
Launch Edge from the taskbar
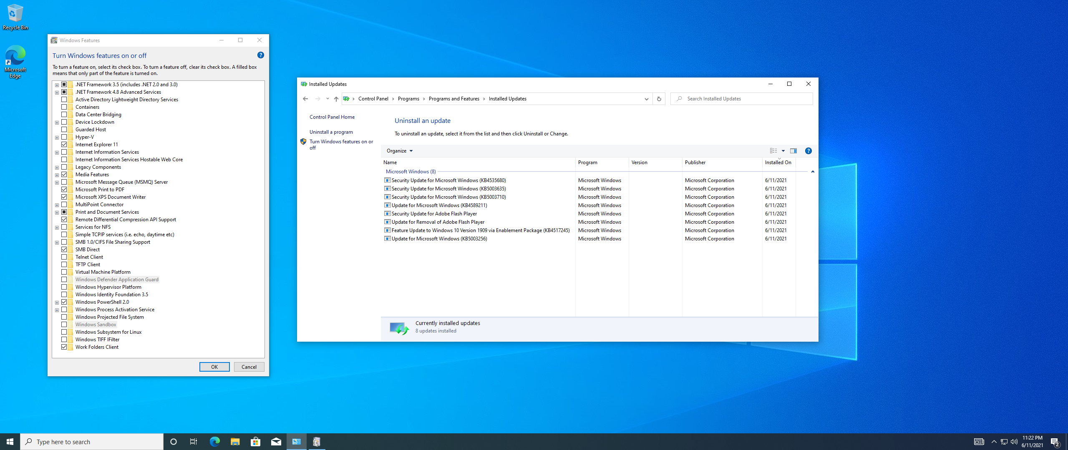214,442
